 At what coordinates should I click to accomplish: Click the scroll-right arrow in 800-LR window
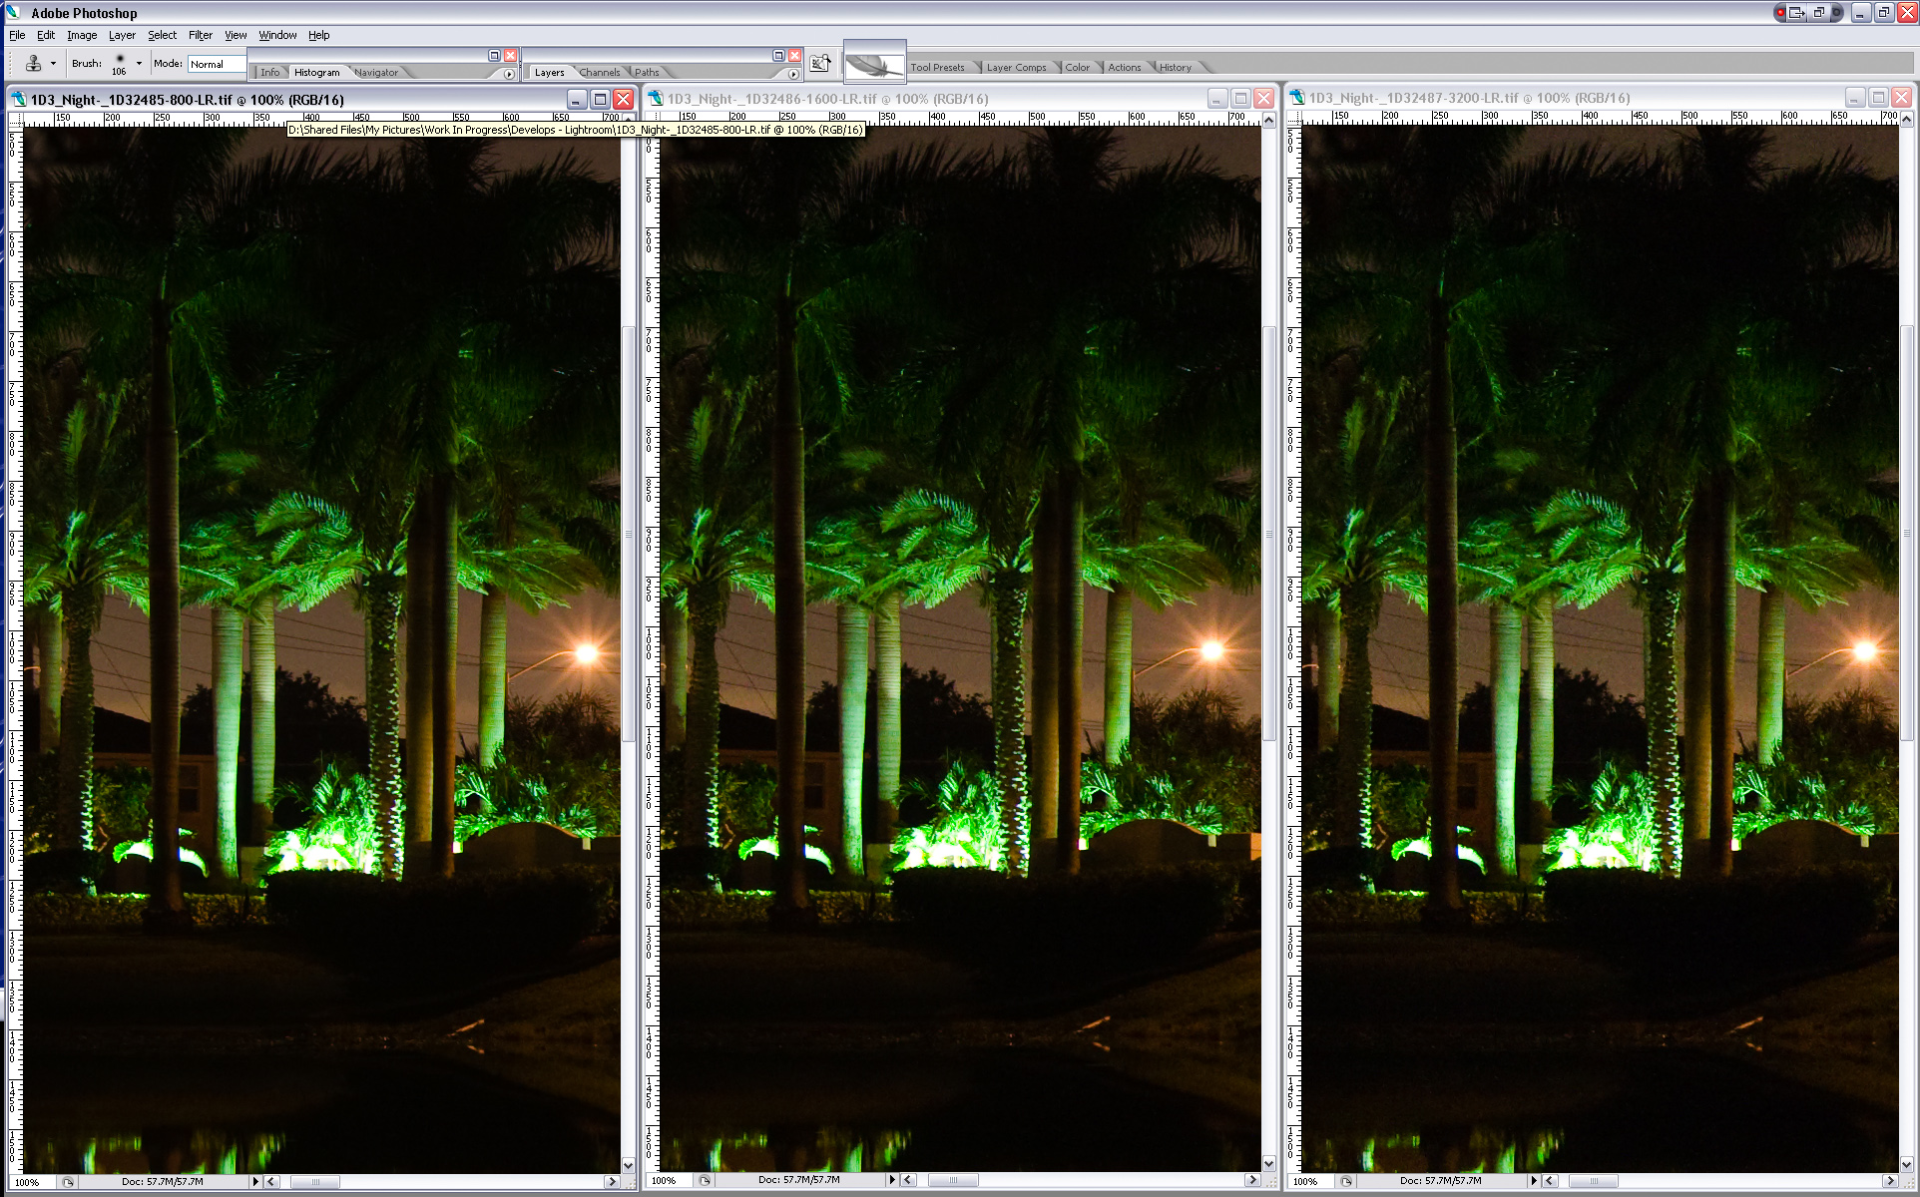[612, 1182]
